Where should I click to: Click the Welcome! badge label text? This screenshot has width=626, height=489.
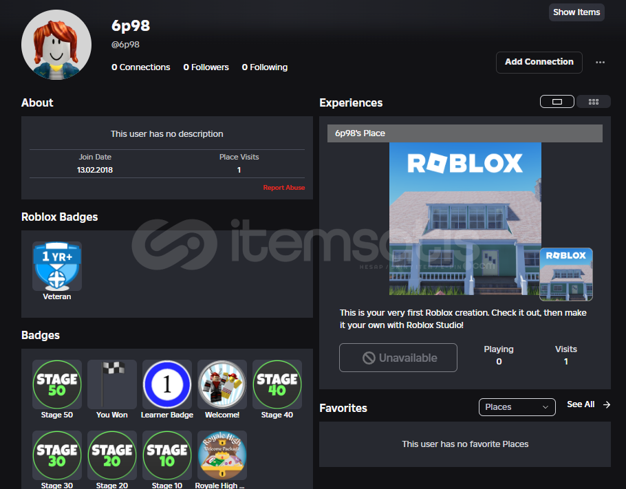click(x=222, y=415)
